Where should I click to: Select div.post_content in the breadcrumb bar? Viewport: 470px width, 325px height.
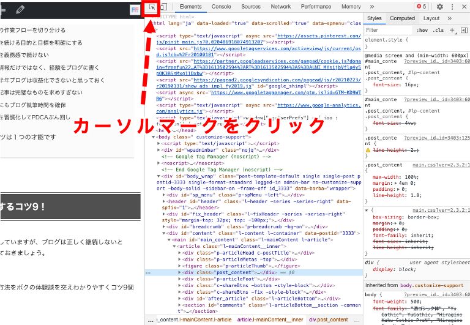(328, 319)
